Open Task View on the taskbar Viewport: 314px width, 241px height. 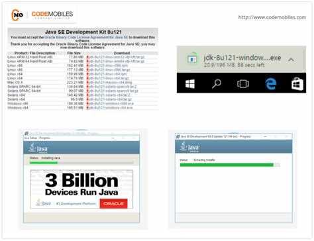coord(243,84)
